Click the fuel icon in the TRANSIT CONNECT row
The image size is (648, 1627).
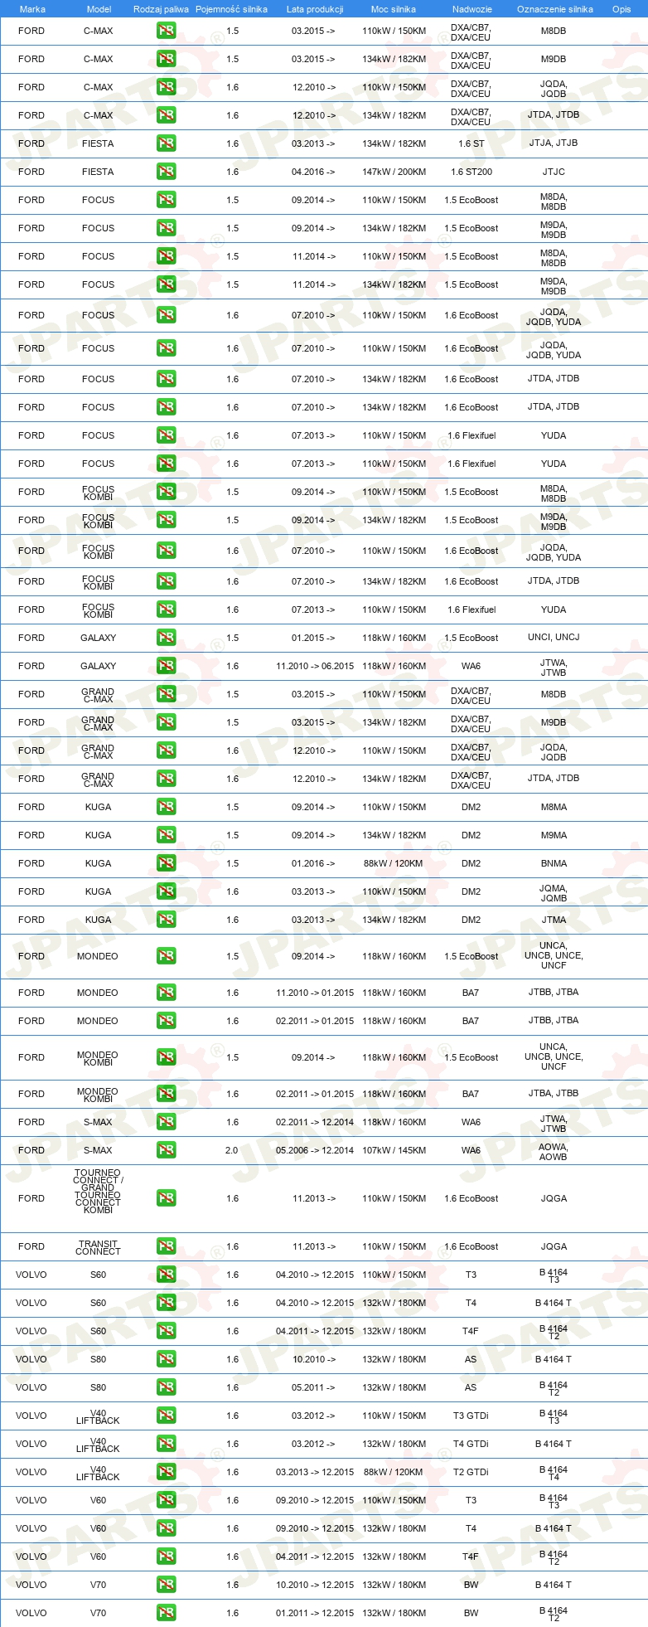(166, 1246)
